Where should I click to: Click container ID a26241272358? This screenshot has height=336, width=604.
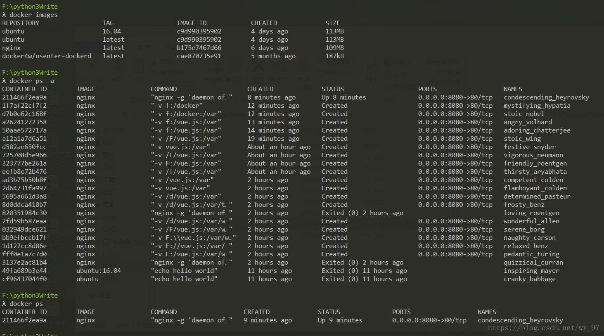(x=24, y=122)
